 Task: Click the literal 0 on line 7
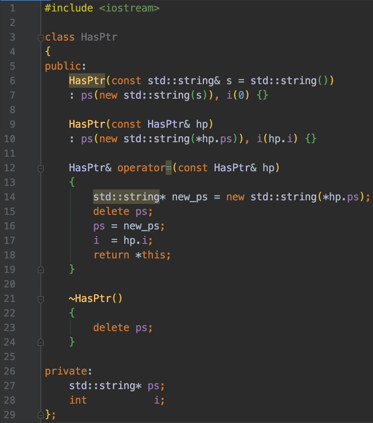point(241,95)
